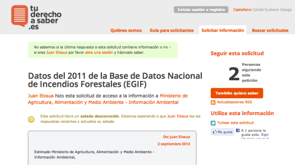Switch language to Euskara
Screen dimensions: 295x165
click(271, 10)
